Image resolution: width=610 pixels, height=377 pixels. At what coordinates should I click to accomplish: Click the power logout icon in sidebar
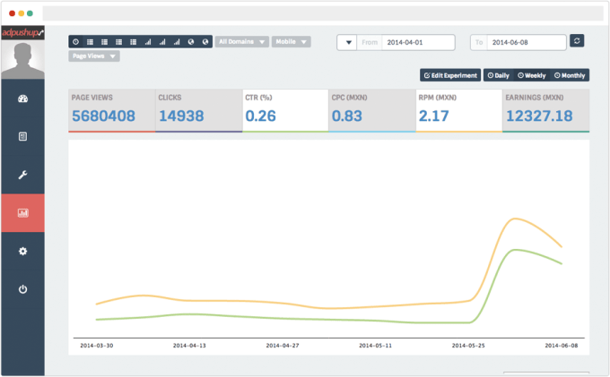click(23, 289)
